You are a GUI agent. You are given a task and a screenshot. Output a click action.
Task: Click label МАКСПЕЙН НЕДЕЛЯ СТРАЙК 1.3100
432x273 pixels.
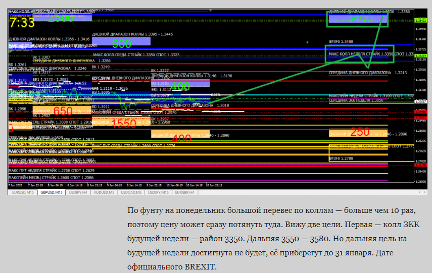click(361, 96)
